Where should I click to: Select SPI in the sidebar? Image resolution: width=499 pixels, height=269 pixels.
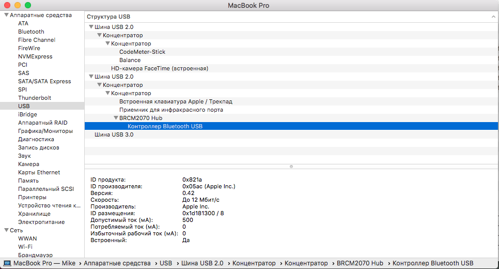coord(22,89)
